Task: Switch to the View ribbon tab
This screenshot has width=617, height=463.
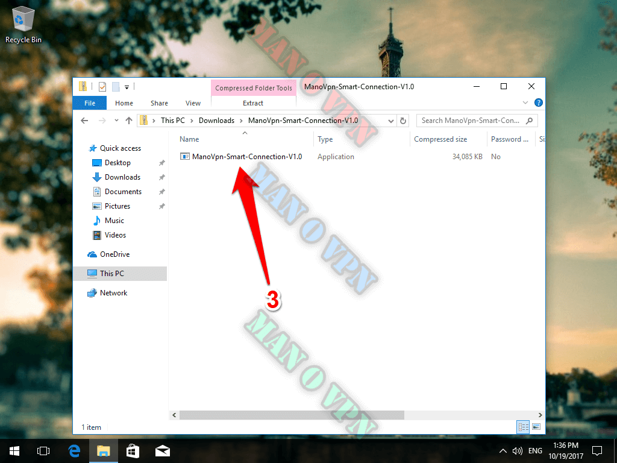Action: click(x=193, y=103)
